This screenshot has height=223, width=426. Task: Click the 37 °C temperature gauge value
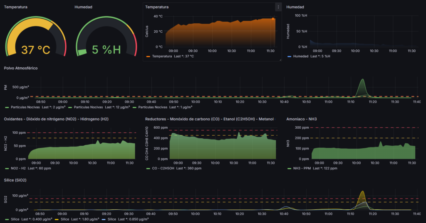pos(36,50)
